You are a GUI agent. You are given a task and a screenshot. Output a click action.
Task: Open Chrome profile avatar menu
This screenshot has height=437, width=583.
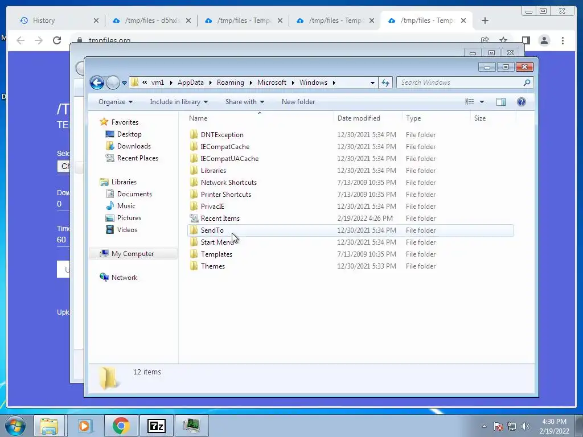point(544,40)
